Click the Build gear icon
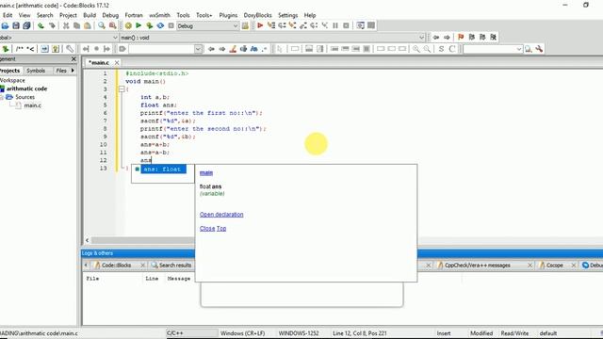This screenshot has height=339, width=603. [128, 25]
